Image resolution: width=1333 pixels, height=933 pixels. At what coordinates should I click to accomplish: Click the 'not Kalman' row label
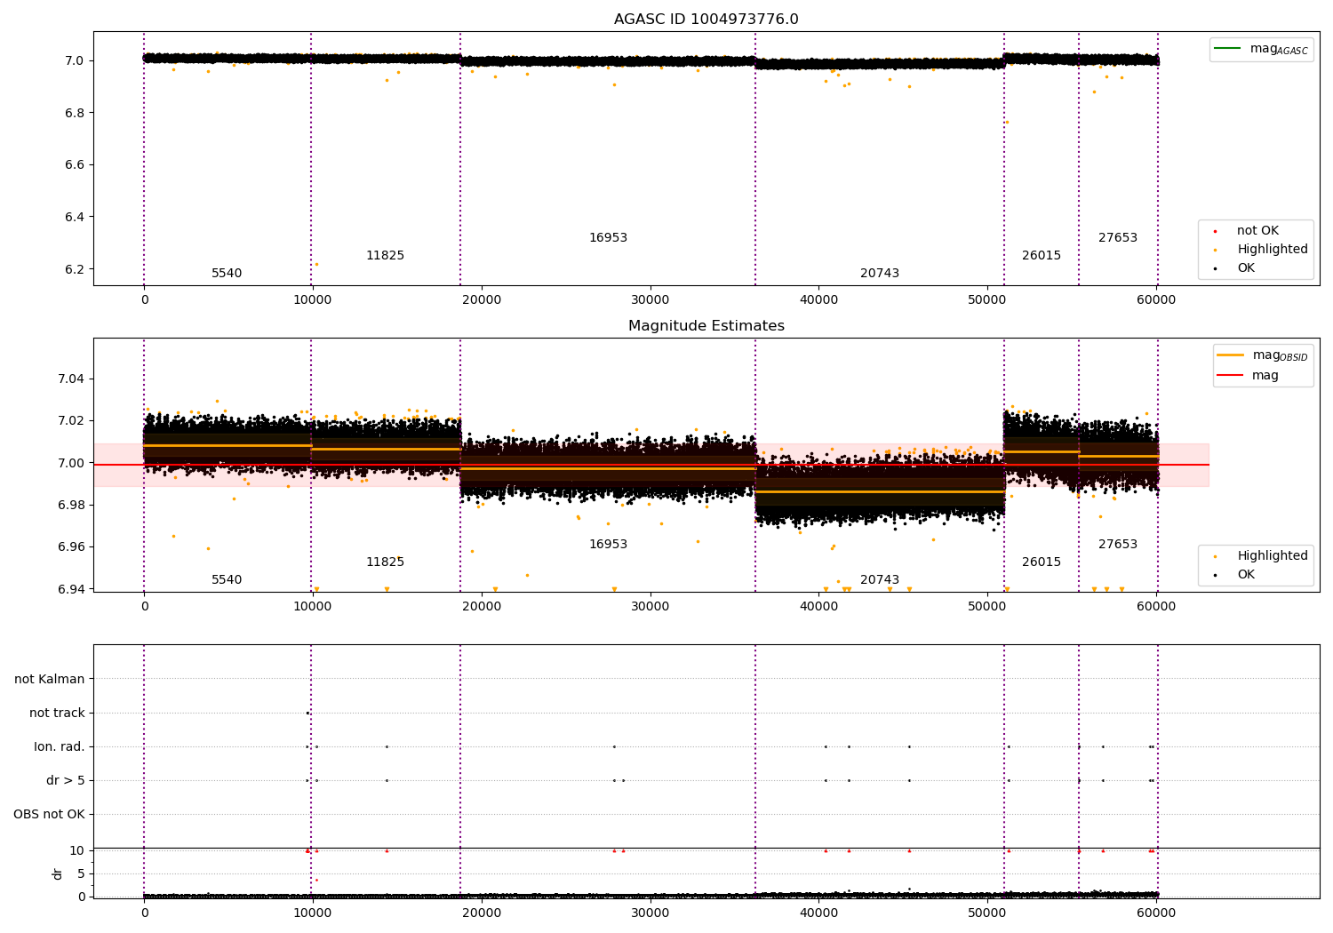pyautogui.click(x=50, y=680)
